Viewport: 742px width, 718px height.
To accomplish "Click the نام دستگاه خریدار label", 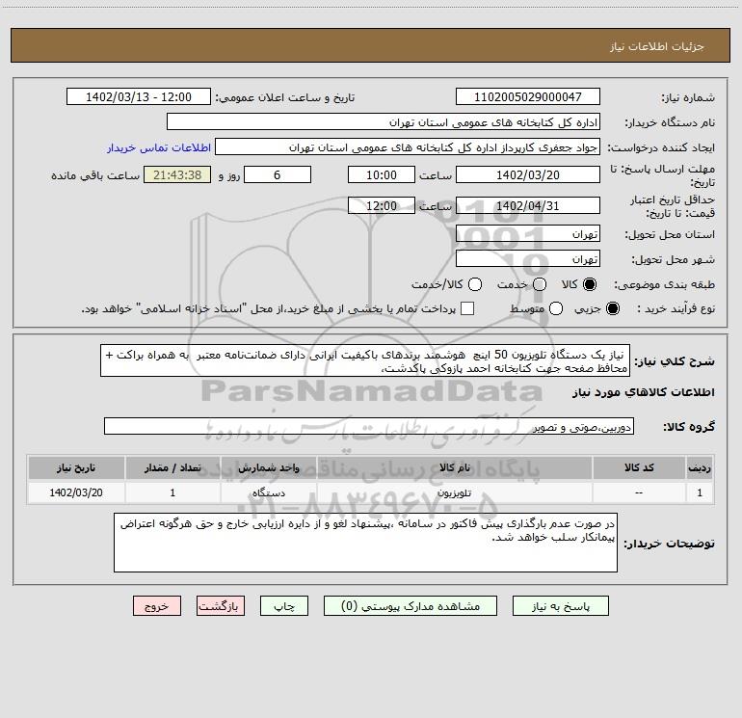I will (670, 122).
